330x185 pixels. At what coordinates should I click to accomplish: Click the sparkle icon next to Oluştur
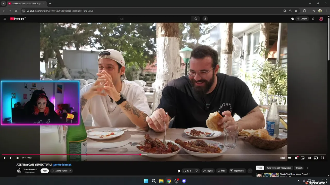(x=292, y=19)
